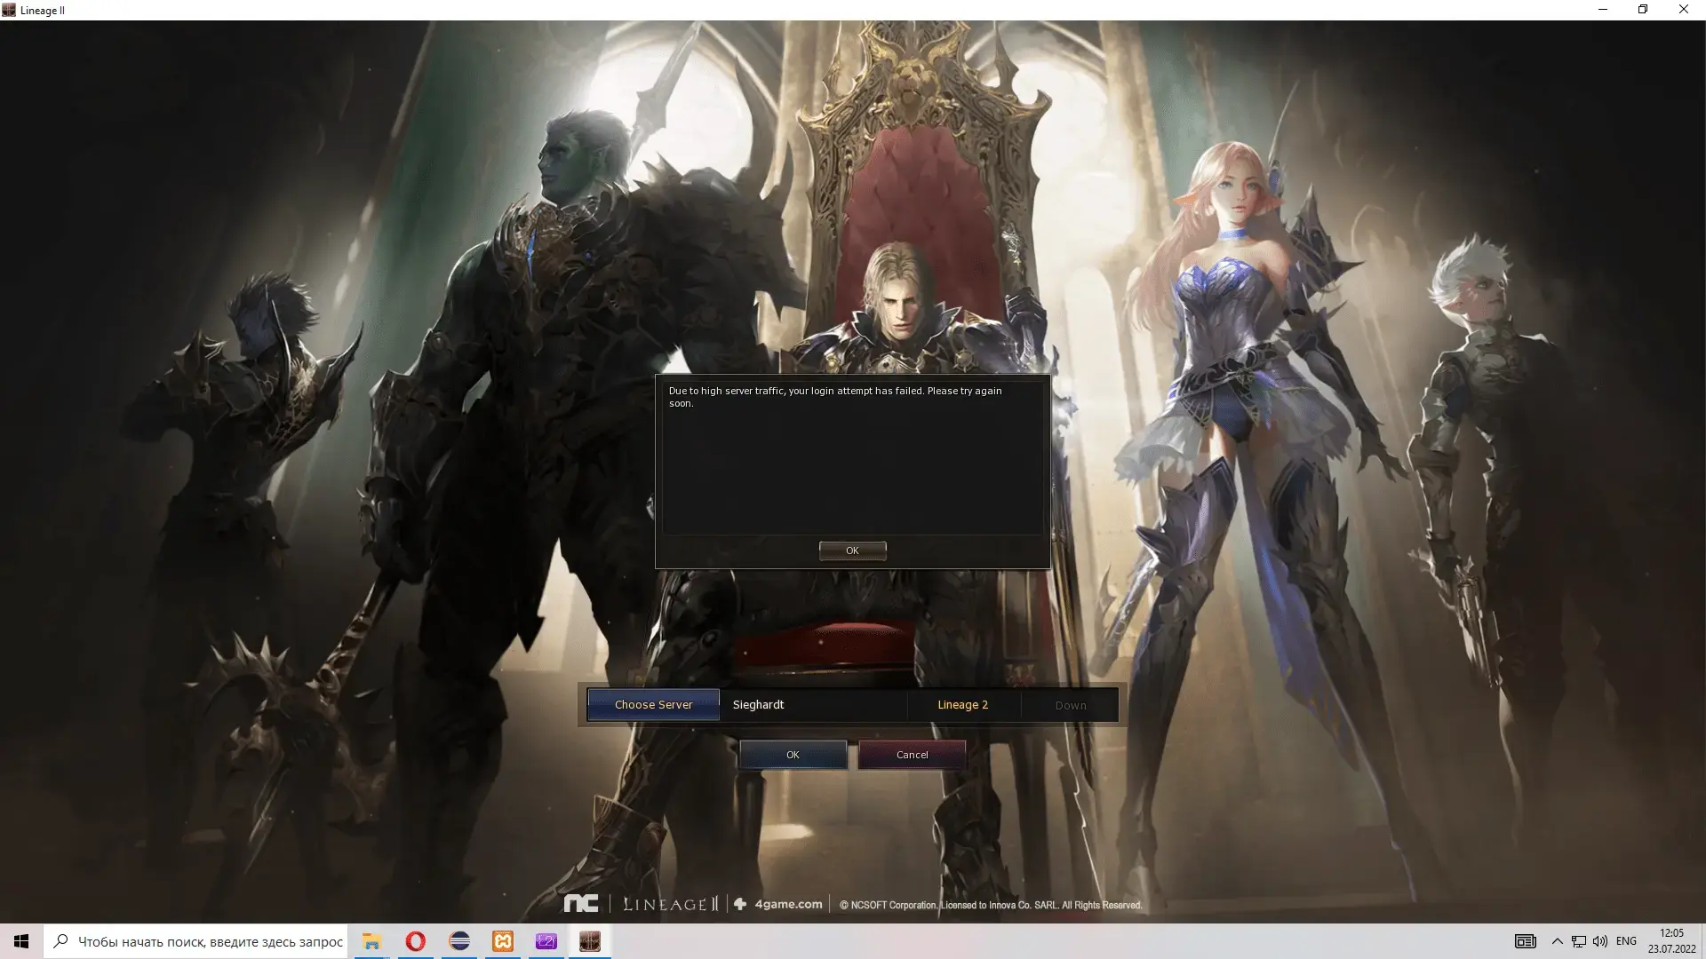The image size is (1706, 959).
Task: Open the purple app icon in taskbar
Action: tap(546, 941)
